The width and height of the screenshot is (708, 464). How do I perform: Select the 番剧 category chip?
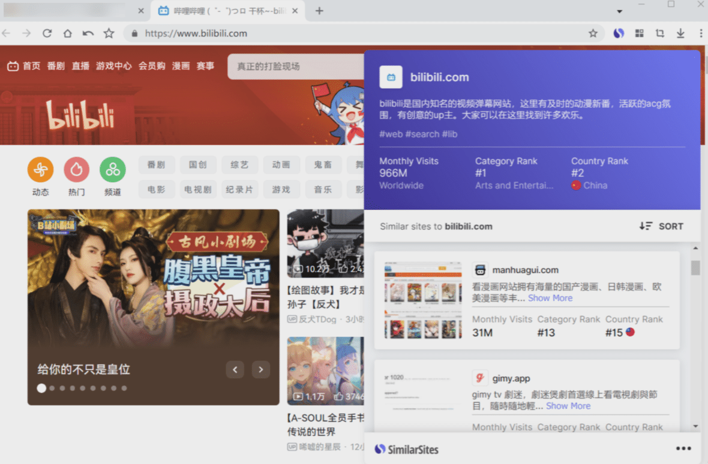tap(156, 165)
